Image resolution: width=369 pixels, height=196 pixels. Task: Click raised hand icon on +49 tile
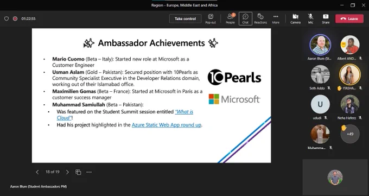point(344,128)
